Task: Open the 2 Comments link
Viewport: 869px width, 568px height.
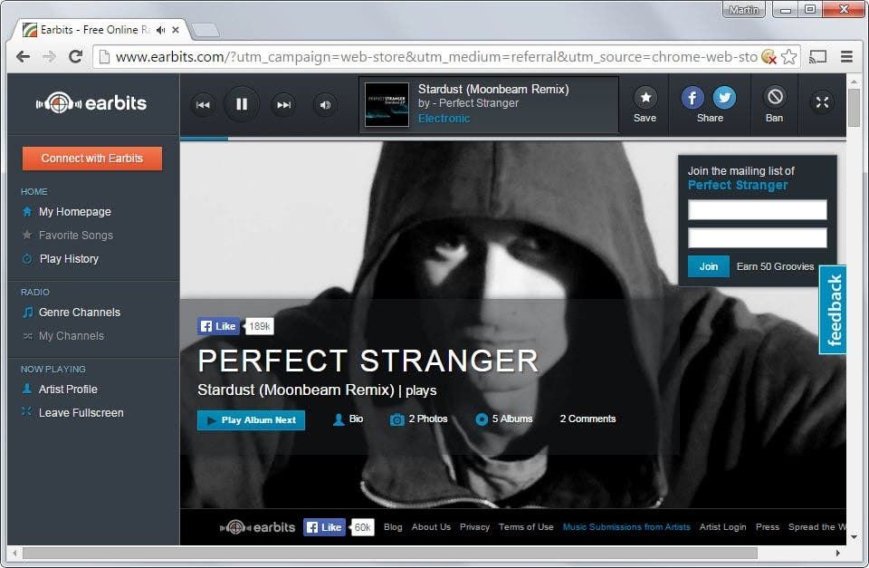Action: pos(587,419)
